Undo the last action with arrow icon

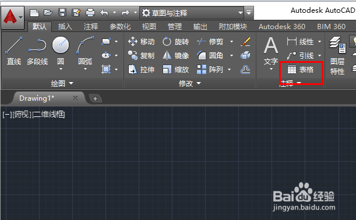click(104, 13)
